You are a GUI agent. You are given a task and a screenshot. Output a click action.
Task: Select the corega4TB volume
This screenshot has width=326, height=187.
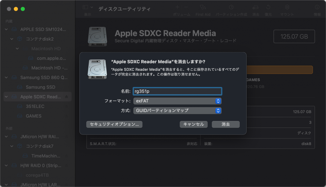coord(37,175)
